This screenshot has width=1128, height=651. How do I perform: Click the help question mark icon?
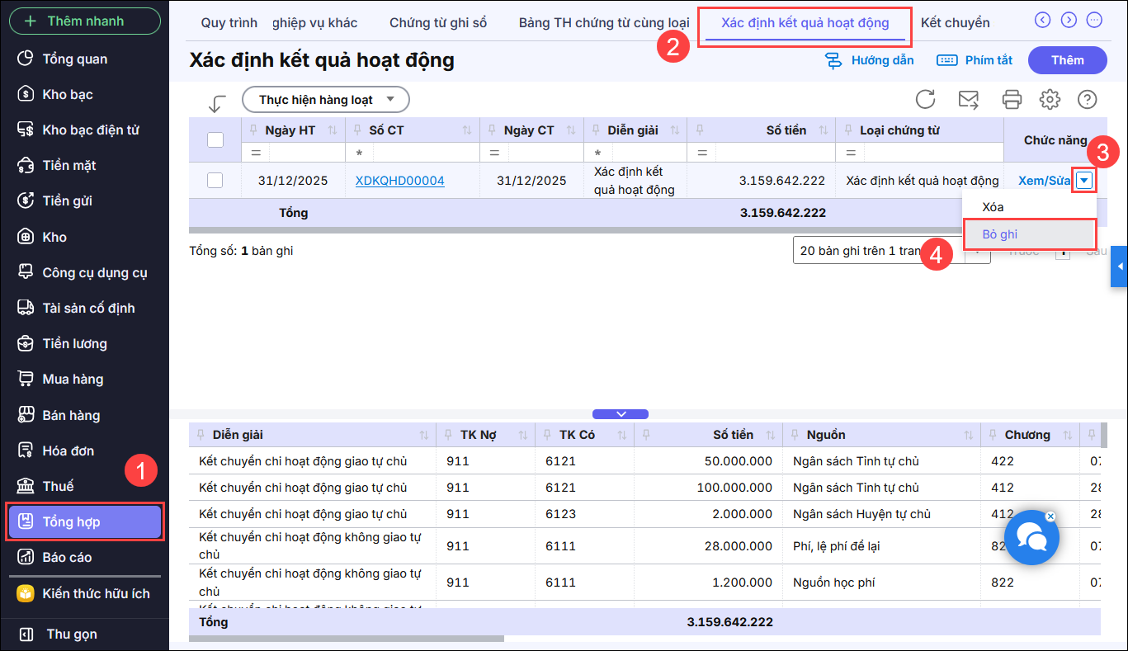[1087, 100]
